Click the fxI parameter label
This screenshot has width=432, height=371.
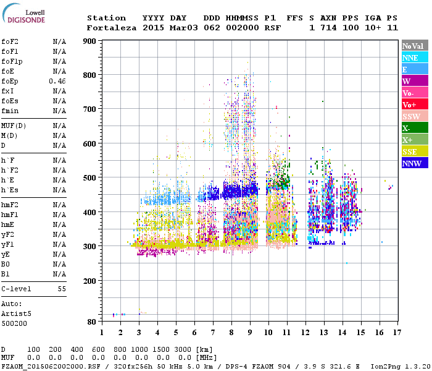click(x=7, y=91)
